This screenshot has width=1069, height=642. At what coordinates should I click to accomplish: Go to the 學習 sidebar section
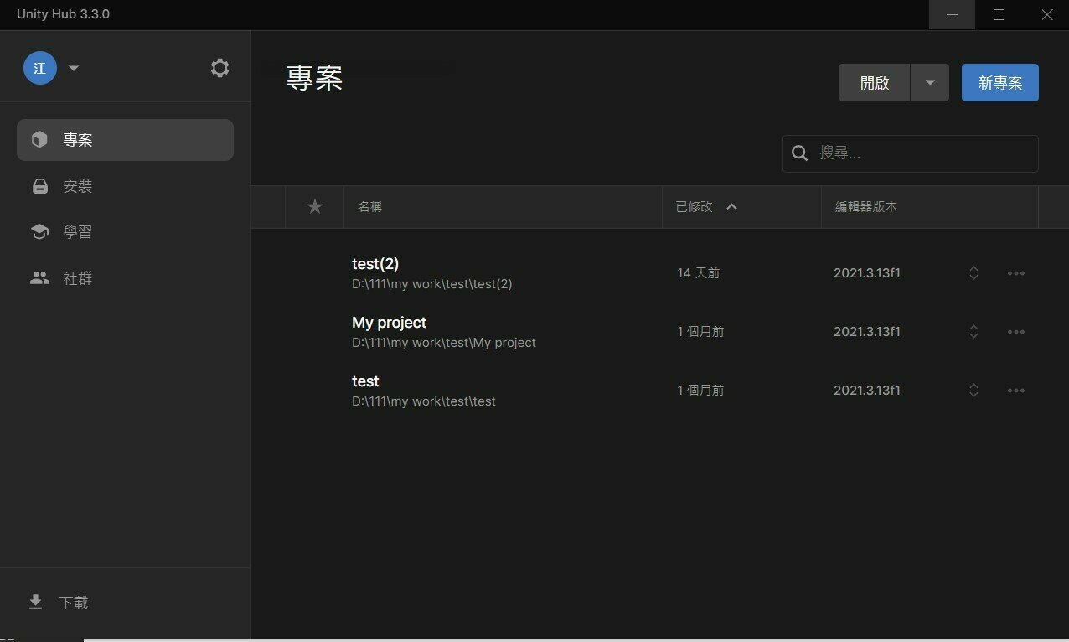click(x=125, y=232)
